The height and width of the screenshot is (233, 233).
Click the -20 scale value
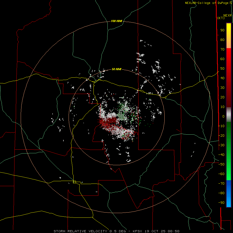pyautogui.click(x=221, y=136)
